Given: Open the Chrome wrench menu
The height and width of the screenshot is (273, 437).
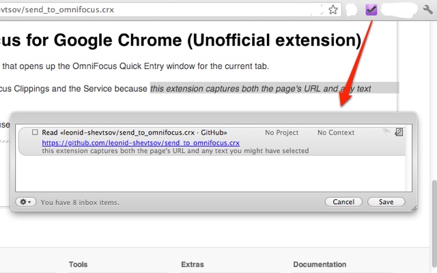Looking at the screenshot, I should [x=428, y=10].
